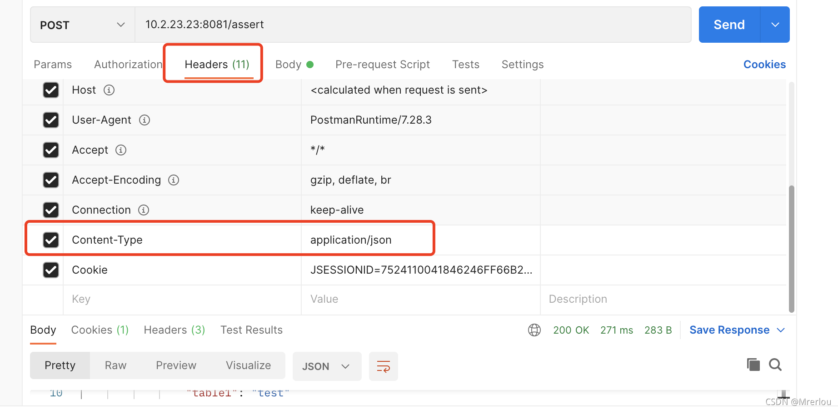Screen dimensions: 838x410
Task: Copy response using the copy icon
Action: 753,365
